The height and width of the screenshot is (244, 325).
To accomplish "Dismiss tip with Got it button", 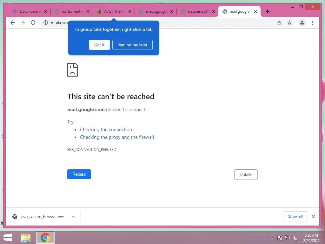I will (99, 45).
